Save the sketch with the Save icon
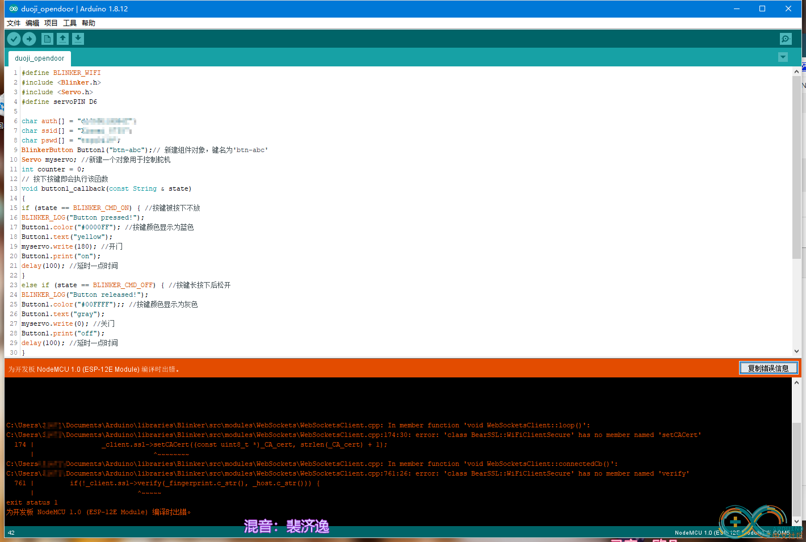Screen dimensions: 806x542 tap(78, 39)
